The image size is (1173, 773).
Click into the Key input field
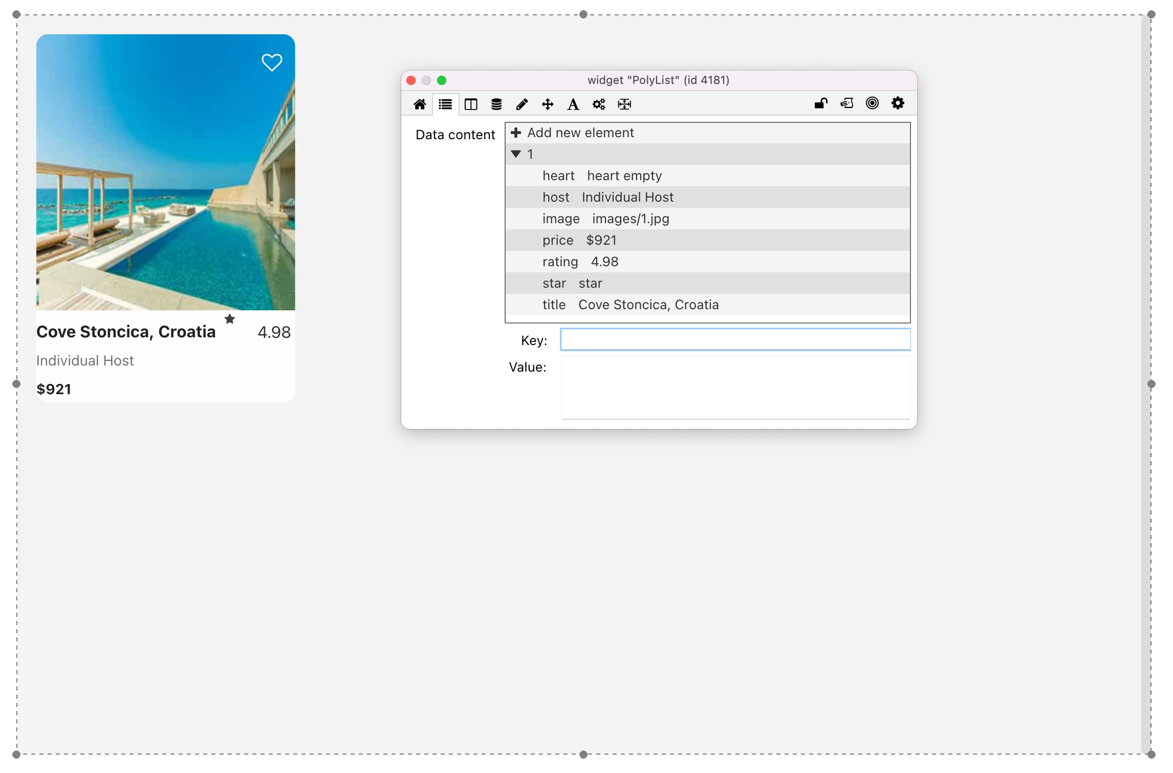[x=735, y=340]
